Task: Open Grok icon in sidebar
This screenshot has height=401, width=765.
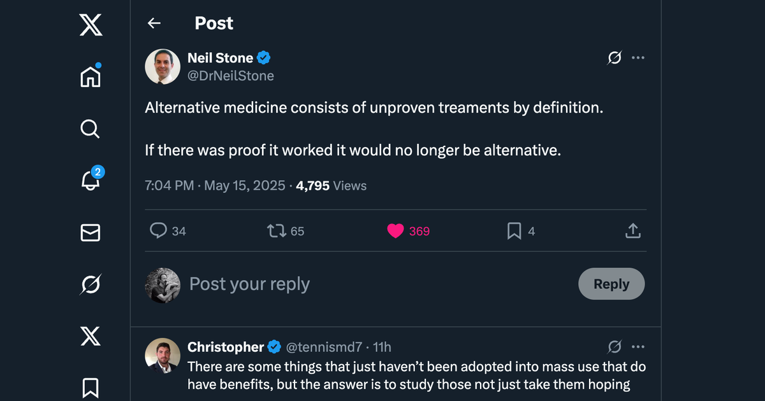Action: (90, 284)
